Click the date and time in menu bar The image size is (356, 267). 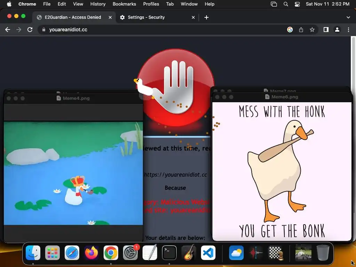[x=327, y=4]
